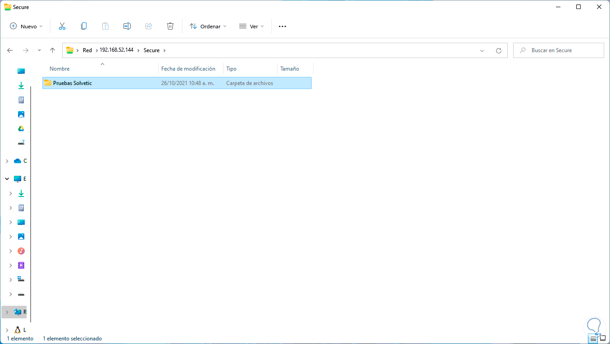Expand the chevron after Red in the breadcrumb

point(96,50)
